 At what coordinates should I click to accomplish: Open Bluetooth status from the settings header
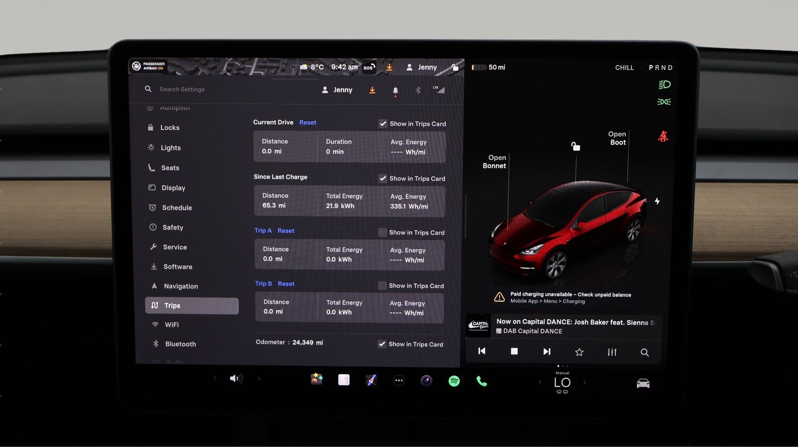click(x=418, y=90)
